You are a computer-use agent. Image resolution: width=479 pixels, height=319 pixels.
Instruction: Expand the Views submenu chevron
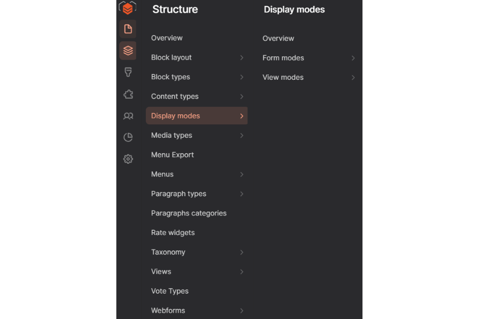(x=242, y=272)
